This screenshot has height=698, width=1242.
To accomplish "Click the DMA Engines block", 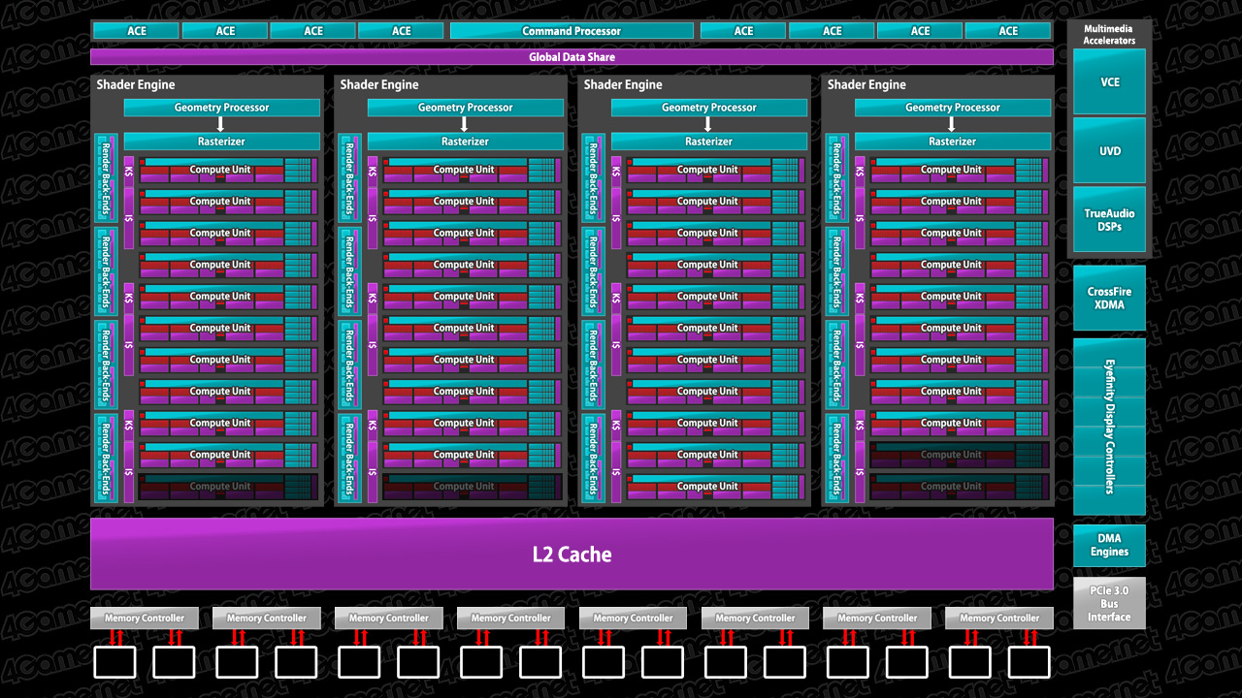I will [x=1109, y=545].
